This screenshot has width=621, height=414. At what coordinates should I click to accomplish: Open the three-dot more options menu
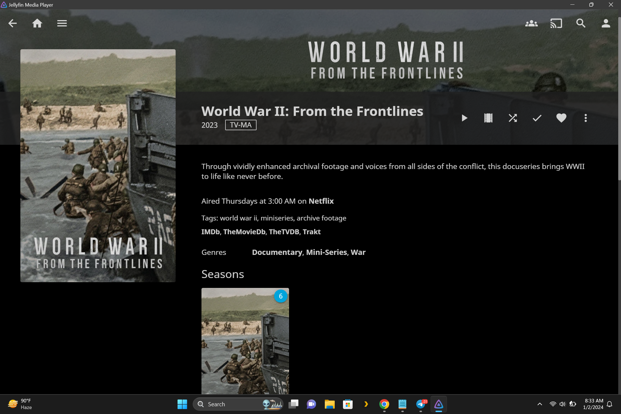click(585, 118)
